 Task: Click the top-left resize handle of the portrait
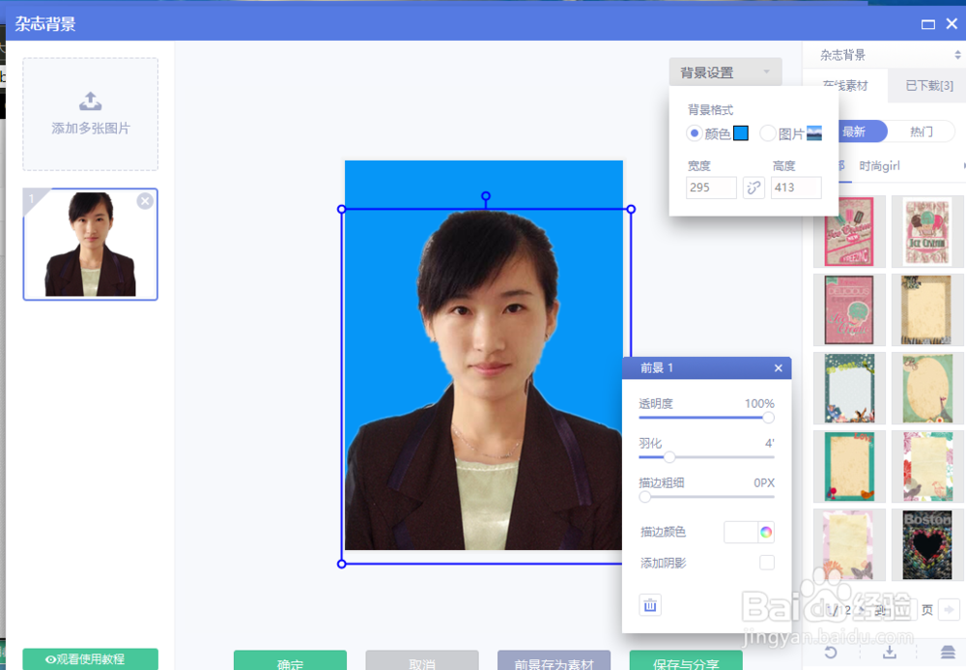342,210
